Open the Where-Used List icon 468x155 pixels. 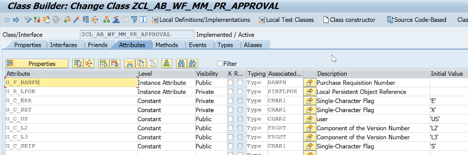click(95, 20)
